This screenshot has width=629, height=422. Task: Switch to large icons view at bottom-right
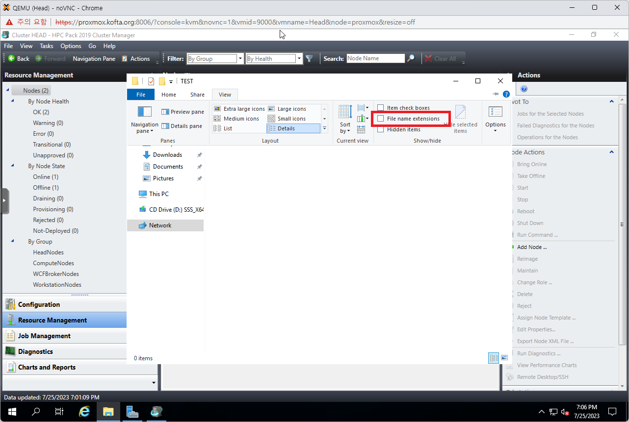(x=504, y=358)
